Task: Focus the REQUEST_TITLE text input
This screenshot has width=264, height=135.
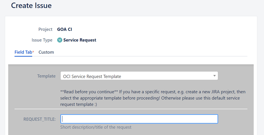Action: 139,119
